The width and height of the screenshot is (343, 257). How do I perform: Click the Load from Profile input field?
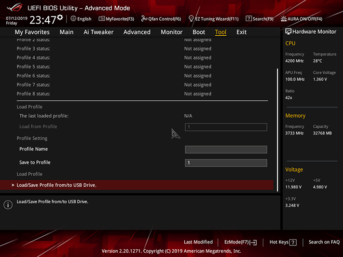tap(226, 127)
